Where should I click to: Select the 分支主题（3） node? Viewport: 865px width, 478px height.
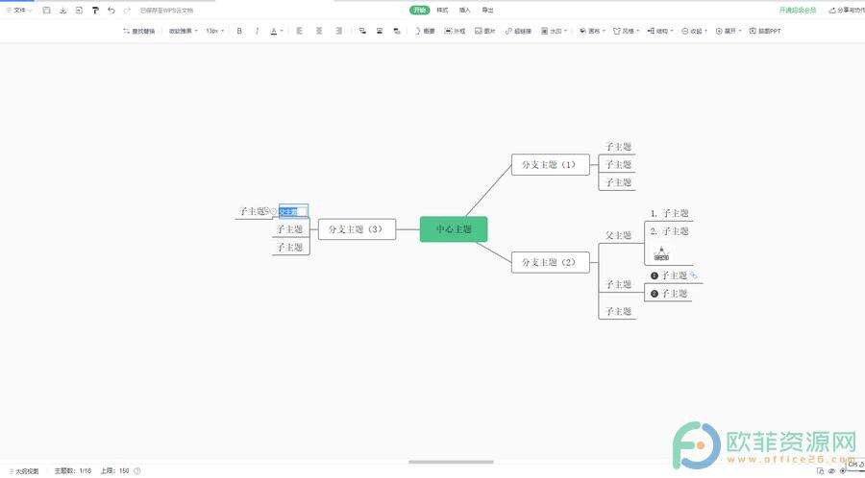click(x=357, y=229)
